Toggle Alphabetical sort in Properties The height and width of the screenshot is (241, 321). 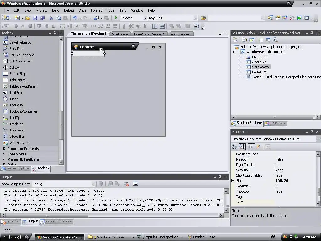tap(242, 147)
